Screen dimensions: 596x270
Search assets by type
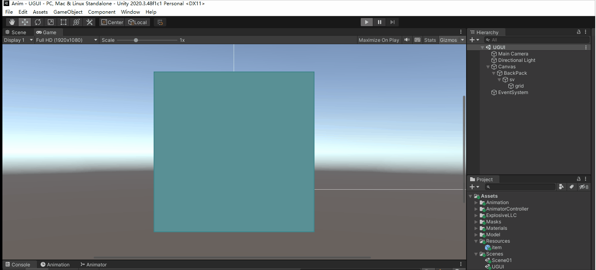pyautogui.click(x=561, y=187)
